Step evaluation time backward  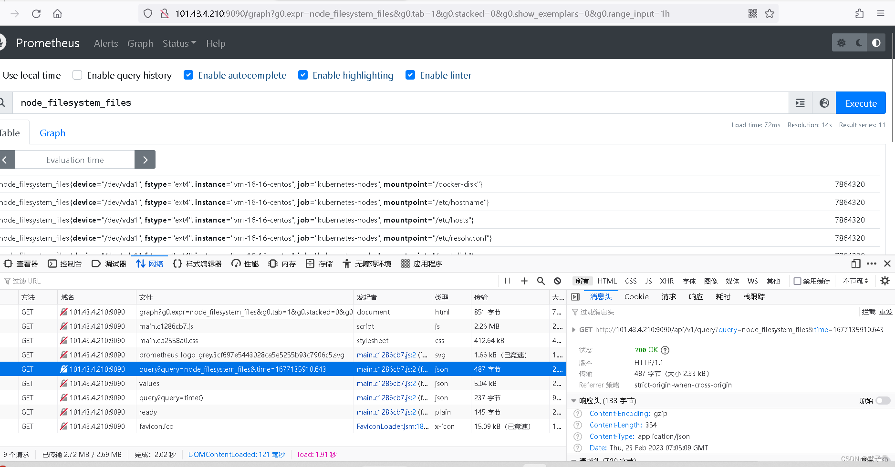pos(5,160)
